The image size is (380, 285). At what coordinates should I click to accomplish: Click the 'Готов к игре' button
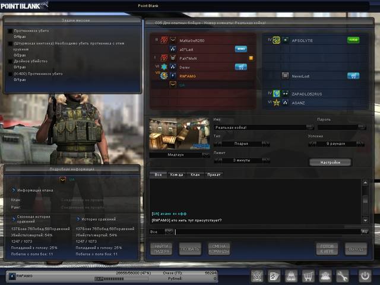(327, 249)
